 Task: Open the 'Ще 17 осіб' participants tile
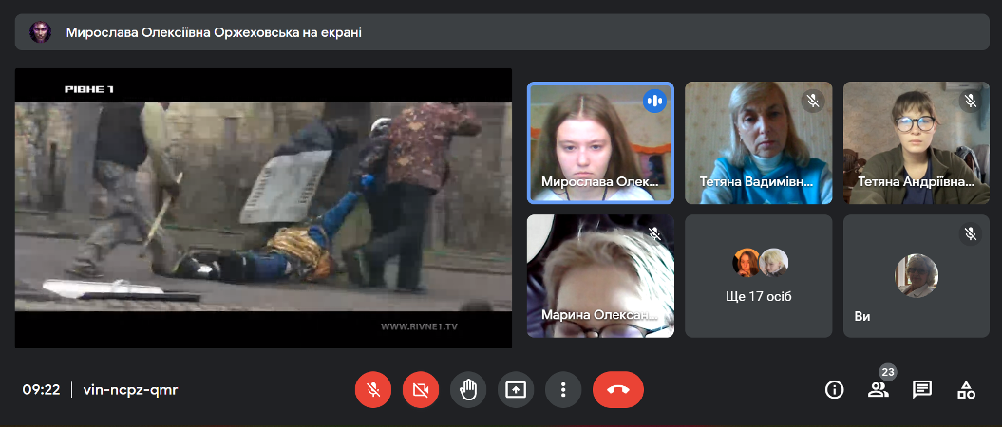(x=759, y=276)
